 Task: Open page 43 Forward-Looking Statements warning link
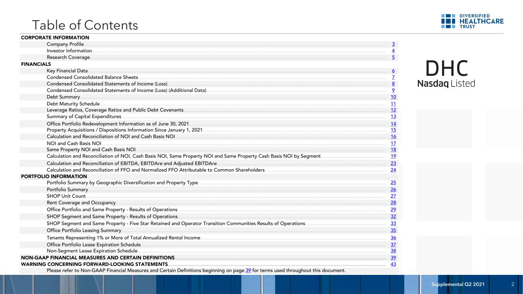click(x=393, y=264)
